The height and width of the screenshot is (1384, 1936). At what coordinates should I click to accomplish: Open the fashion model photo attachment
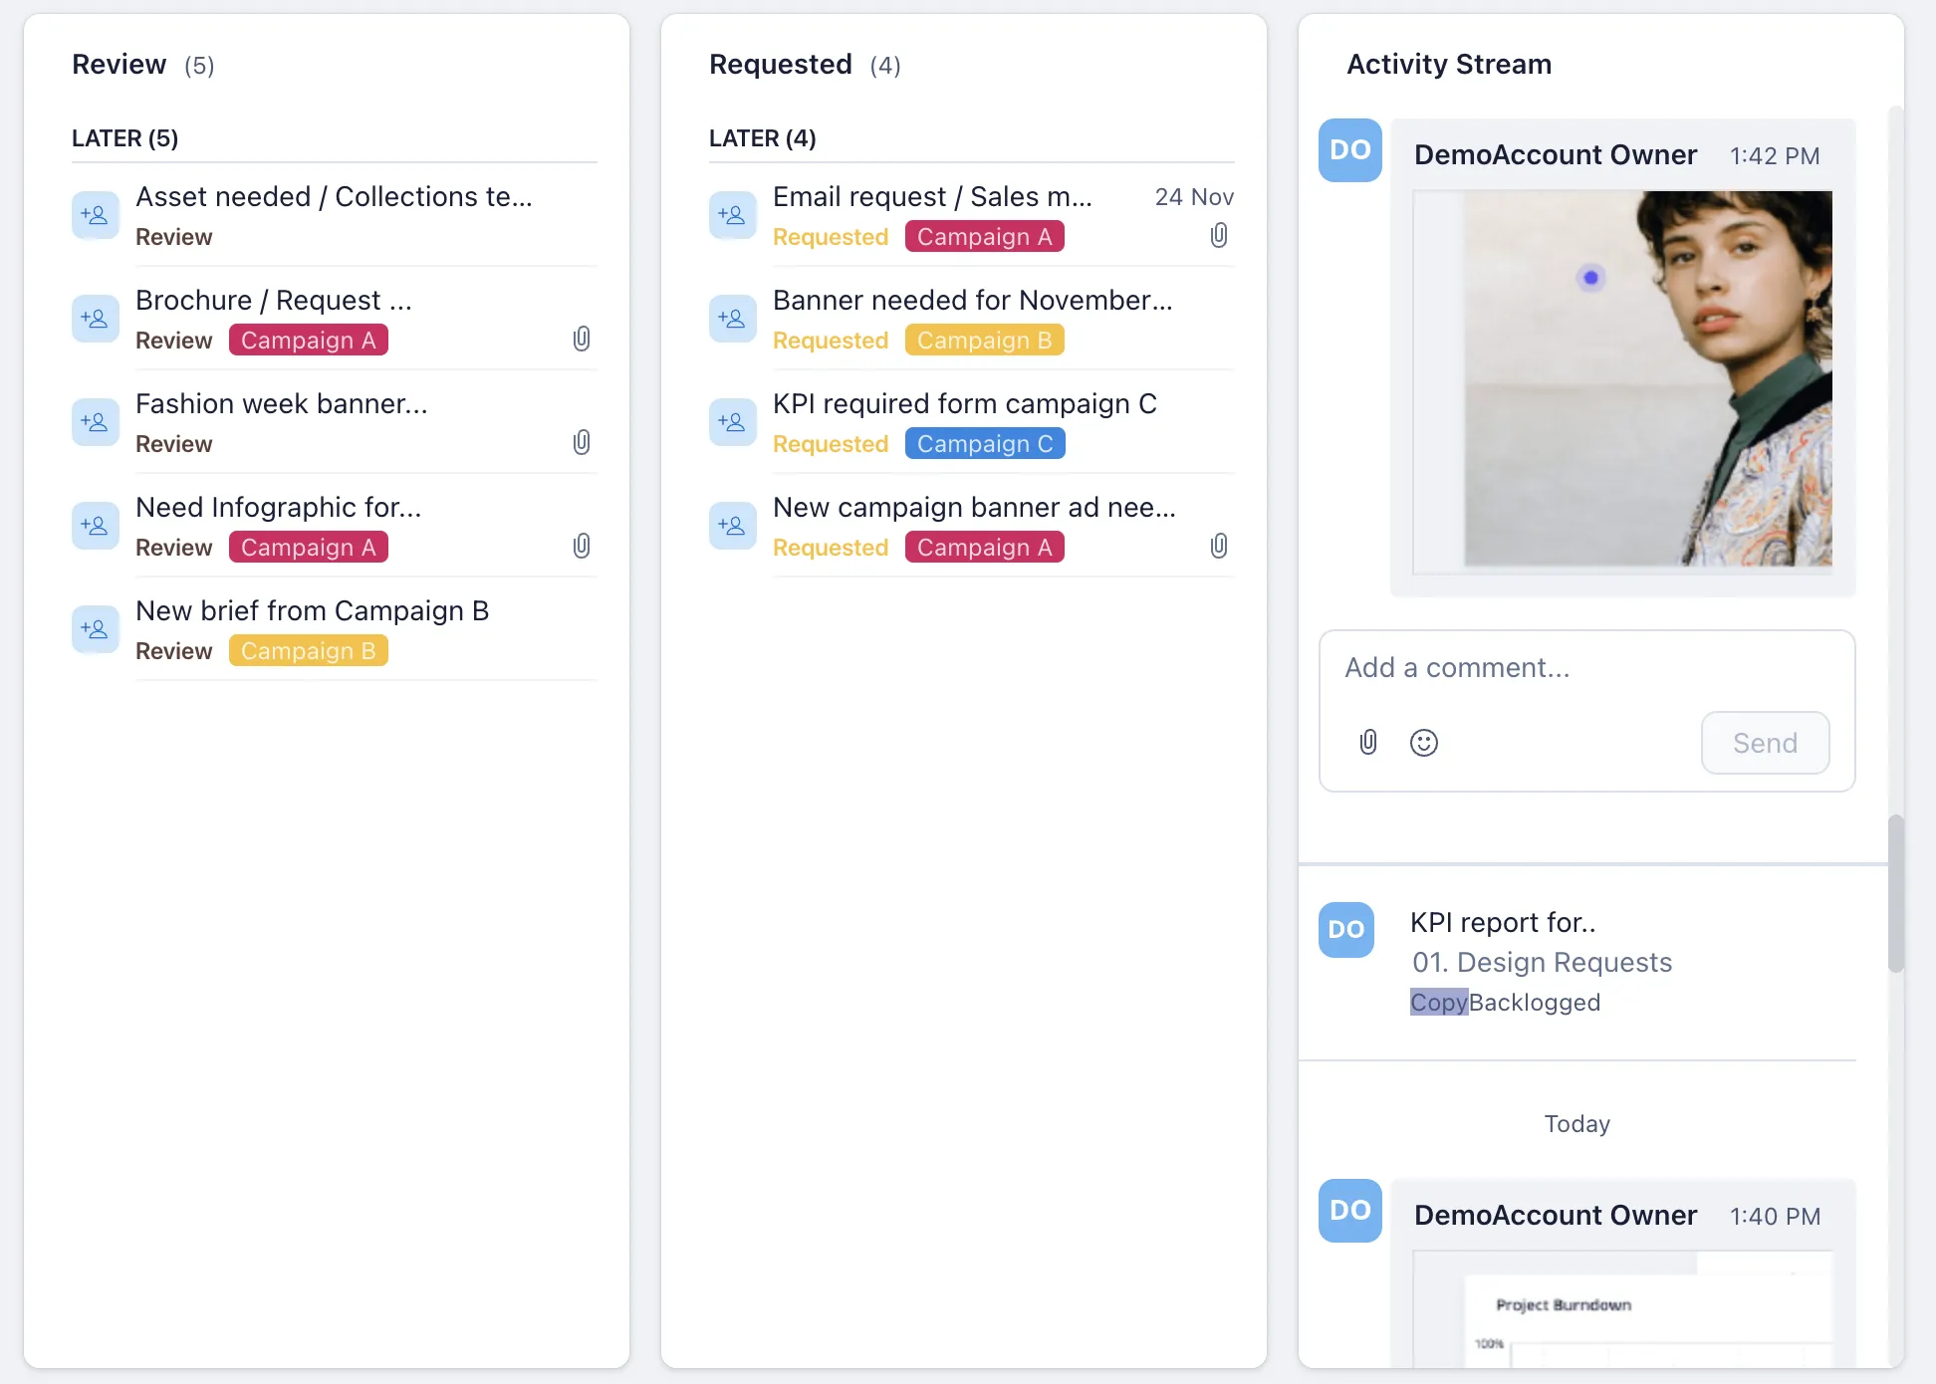1622,382
